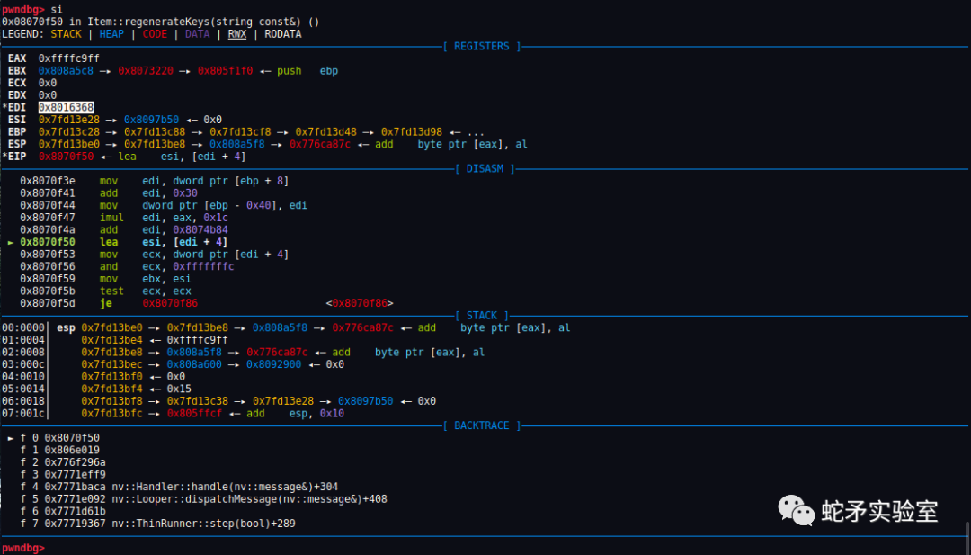Viewport: 971px width, 555px height.
Task: Click stack entry offset 00:0000
Action: point(22,328)
